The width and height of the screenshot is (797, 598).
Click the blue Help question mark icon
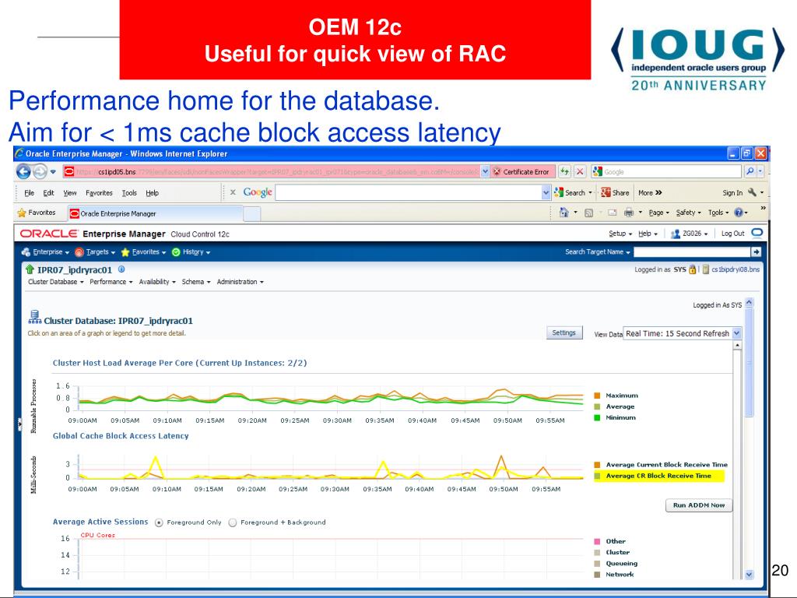click(739, 213)
